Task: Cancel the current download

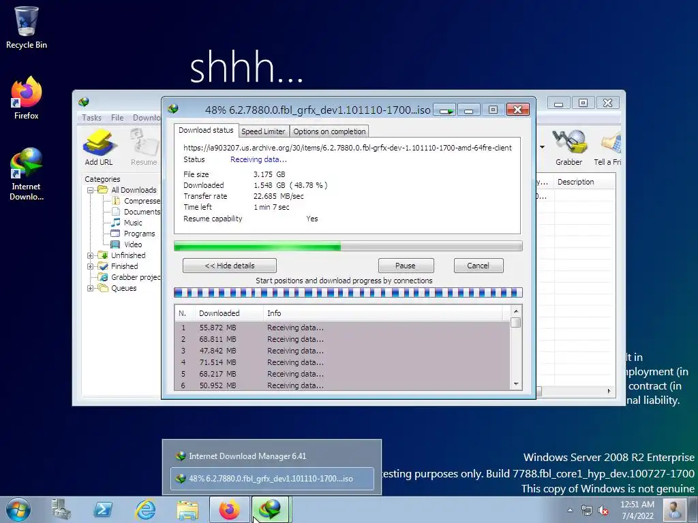Action: [x=479, y=266]
